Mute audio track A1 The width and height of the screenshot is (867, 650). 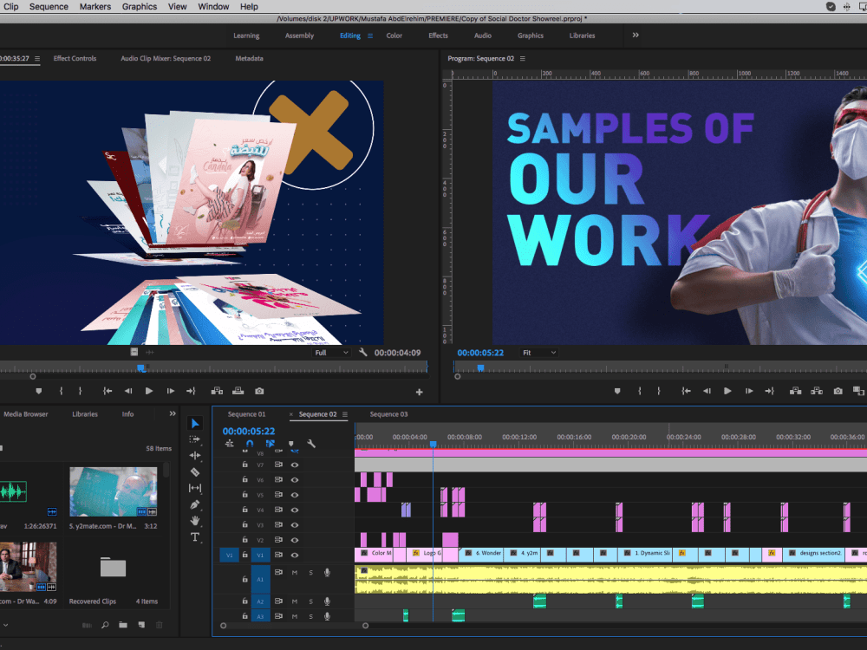click(x=294, y=573)
